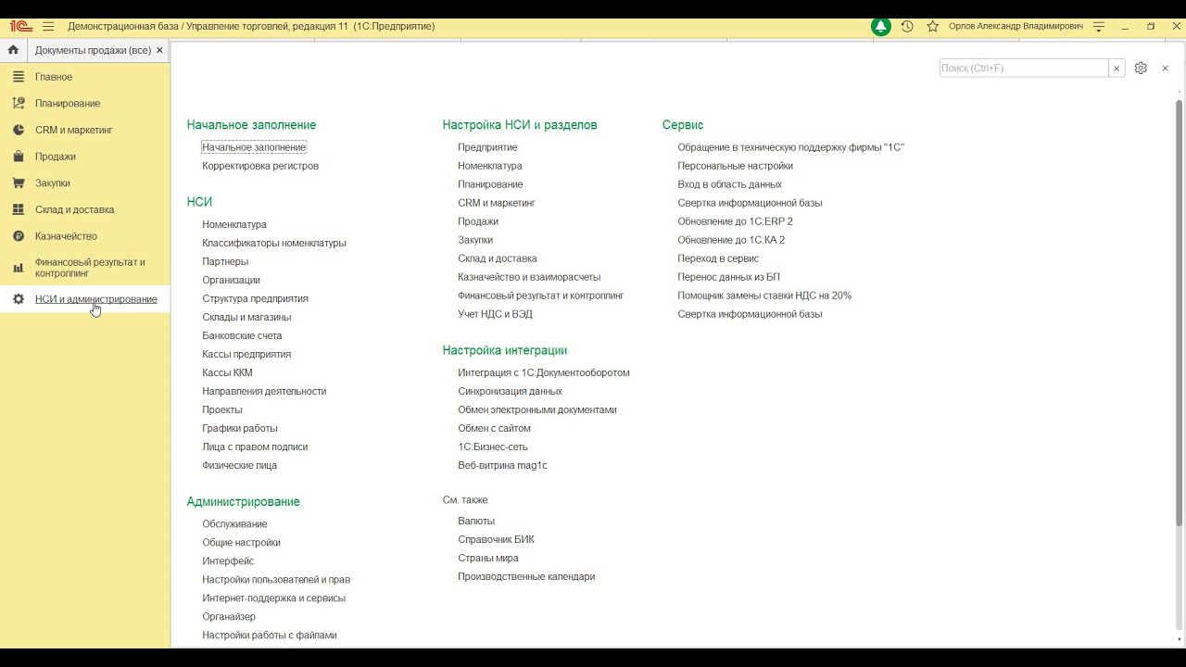Open Интернет-поддержка и сервисы

pos(273,598)
